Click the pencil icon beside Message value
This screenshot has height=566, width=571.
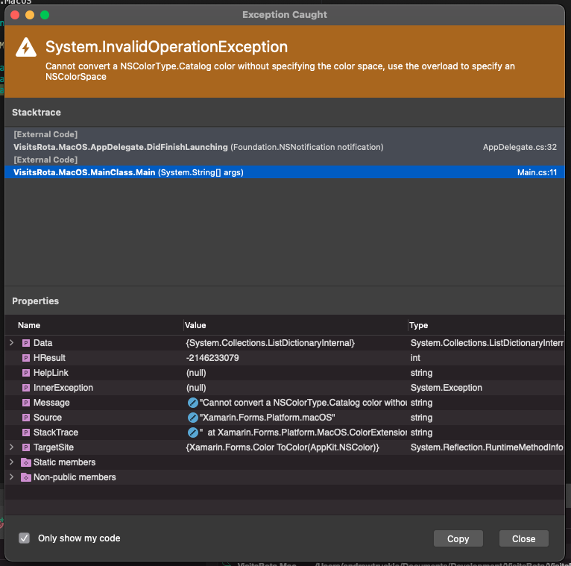pyautogui.click(x=193, y=403)
